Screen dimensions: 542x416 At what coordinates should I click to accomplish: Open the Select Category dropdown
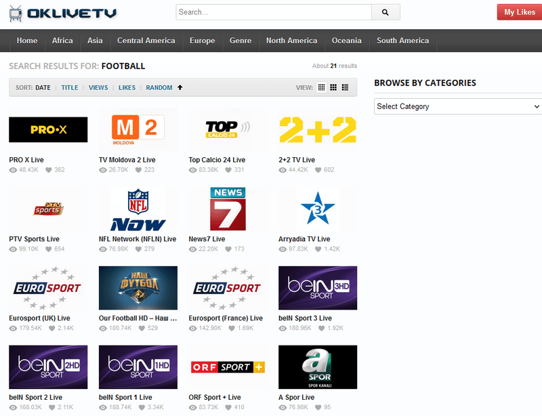coord(457,106)
